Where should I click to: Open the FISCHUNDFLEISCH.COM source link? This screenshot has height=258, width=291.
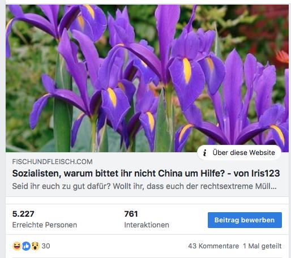pos(52,162)
